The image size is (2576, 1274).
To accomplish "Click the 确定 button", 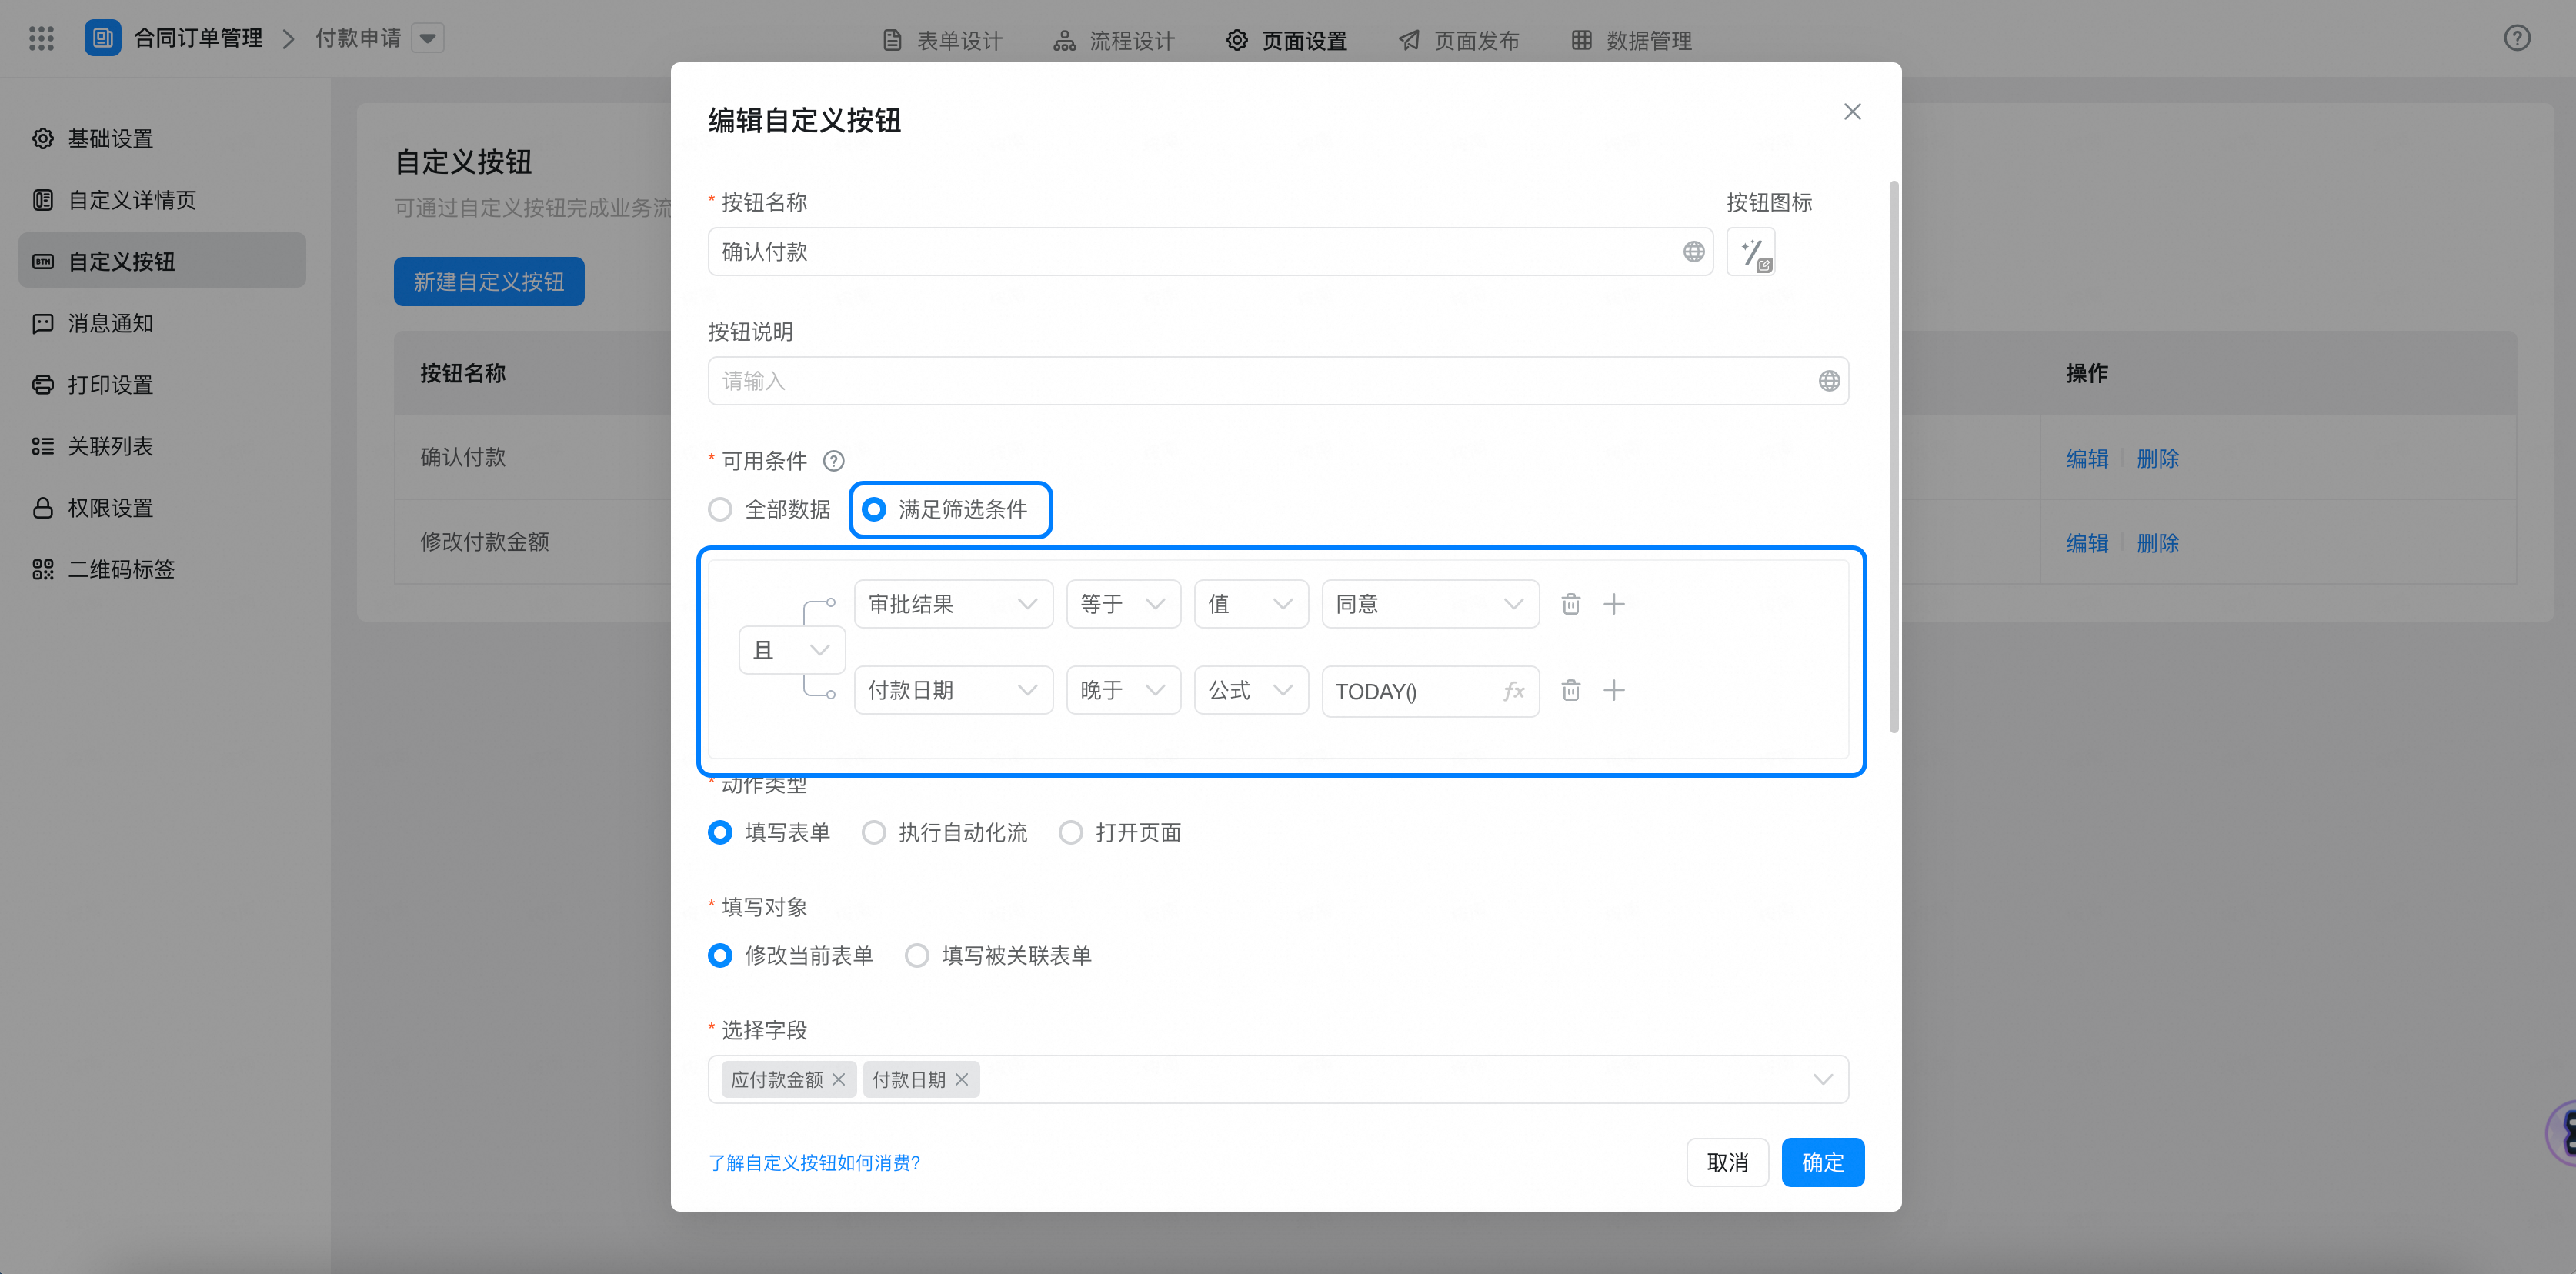I will [1821, 1162].
